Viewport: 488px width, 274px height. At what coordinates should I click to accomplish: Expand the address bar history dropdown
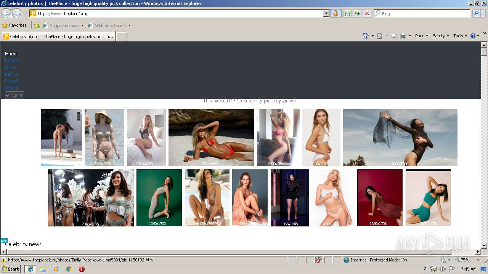coord(326,13)
